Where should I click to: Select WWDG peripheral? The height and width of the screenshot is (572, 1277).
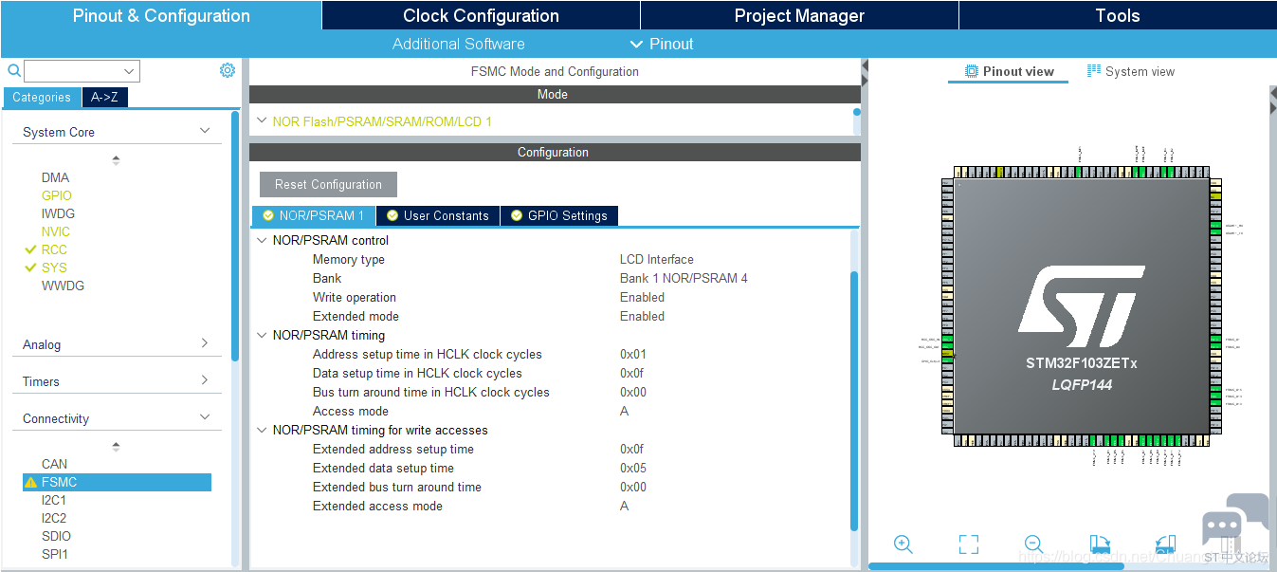63,286
